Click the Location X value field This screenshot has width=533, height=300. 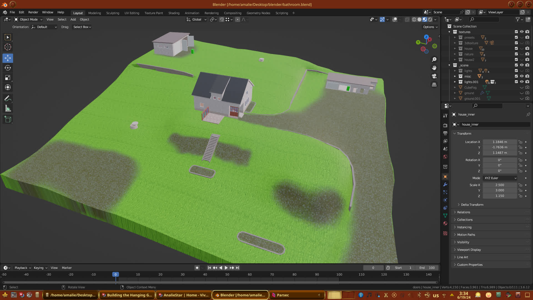(x=499, y=142)
